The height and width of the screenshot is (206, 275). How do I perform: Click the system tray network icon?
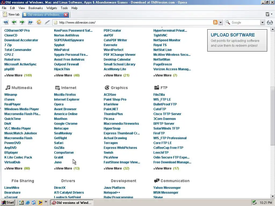254,203
